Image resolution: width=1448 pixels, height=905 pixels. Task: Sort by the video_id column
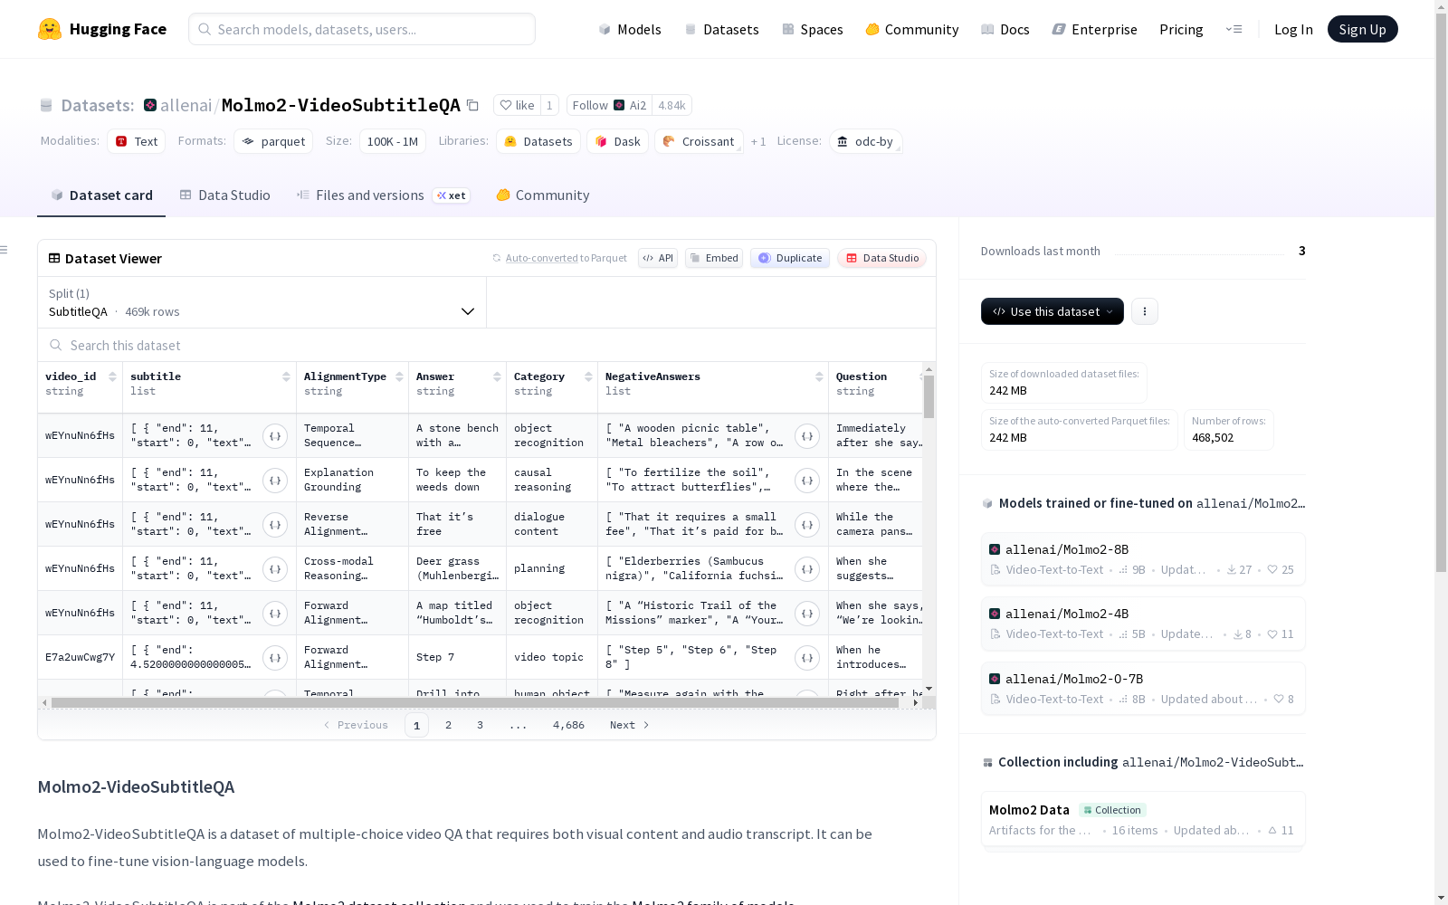click(x=112, y=376)
